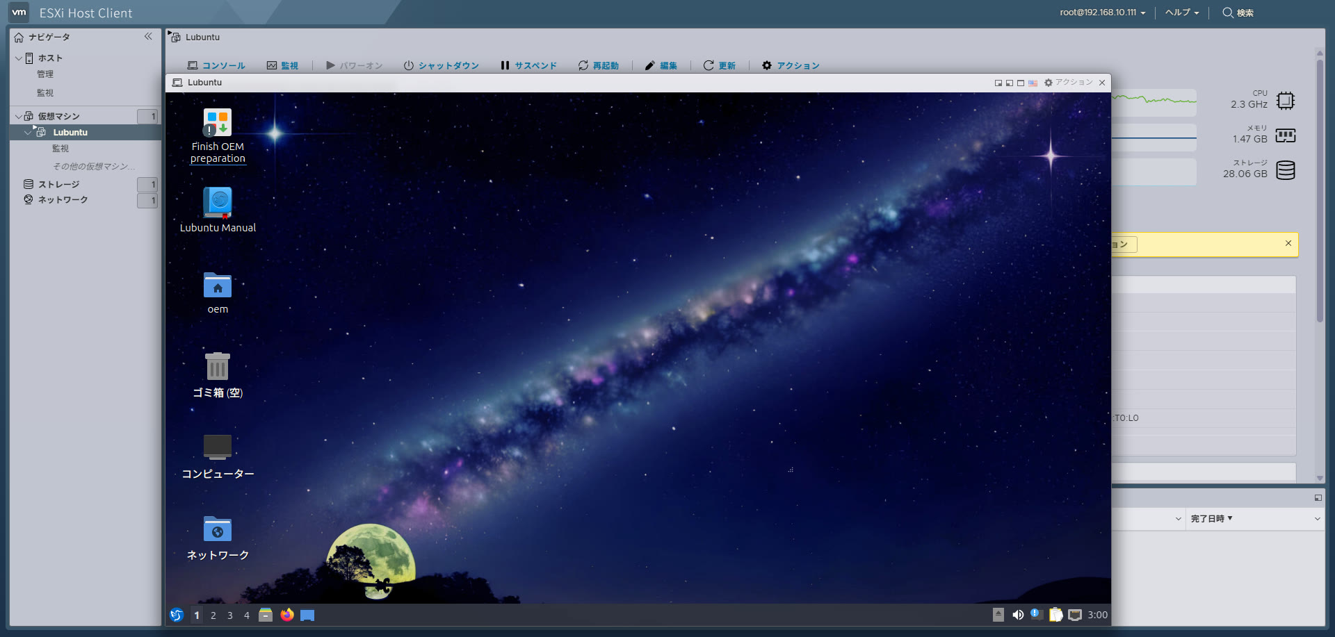The image size is (1335, 637).
Task: Open Firefox from the Lubuntu taskbar
Action: point(287,615)
